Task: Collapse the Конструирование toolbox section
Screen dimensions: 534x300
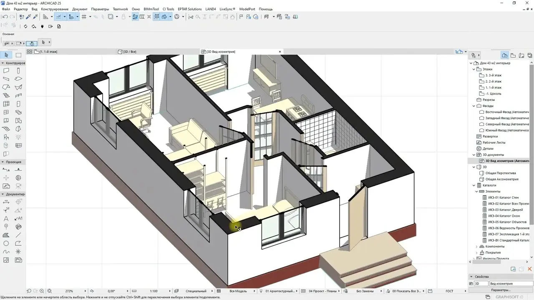Action: 3,63
